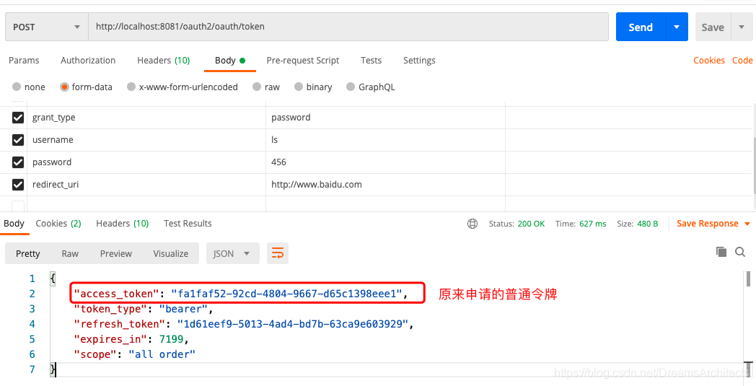Click the Send button
Screen dimensions: 756x386
tap(641, 27)
